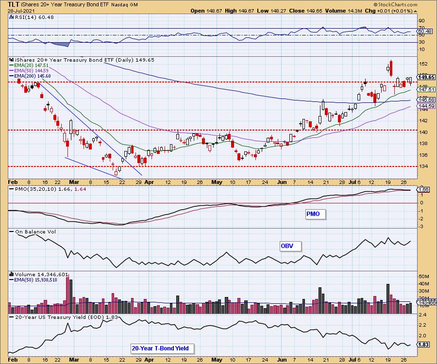
Task: Open the StockCharts.com attribution link
Action: (x=395, y=4)
